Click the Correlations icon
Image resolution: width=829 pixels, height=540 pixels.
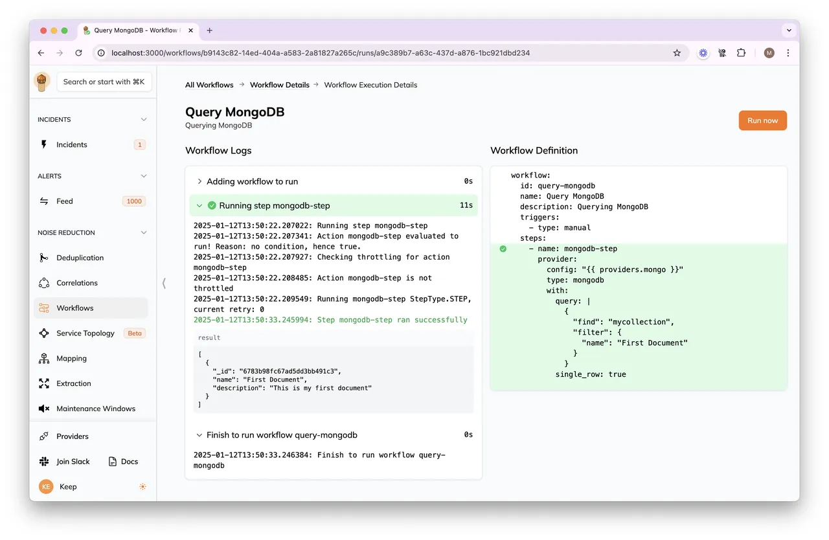coord(44,283)
